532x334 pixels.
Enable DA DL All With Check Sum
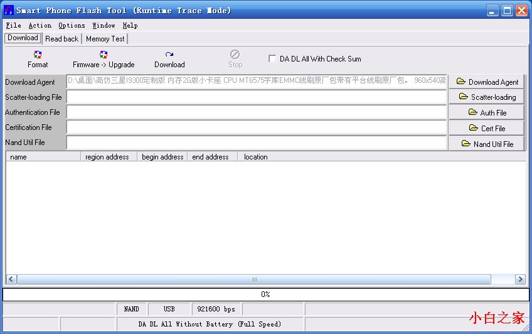[x=272, y=58]
